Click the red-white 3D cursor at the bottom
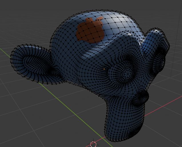This screenshot has height=147, width=182. click(93, 144)
